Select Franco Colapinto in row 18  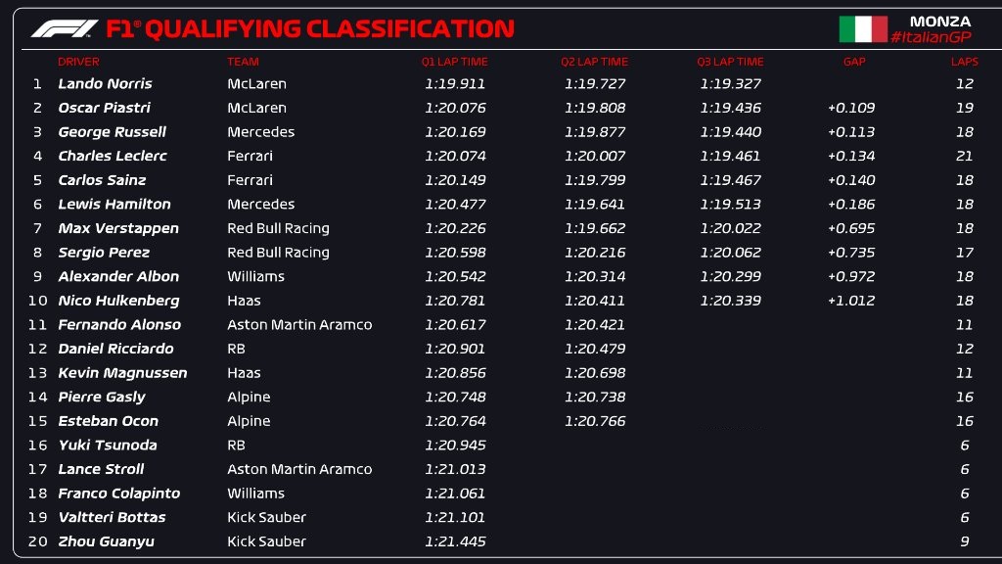(118, 493)
